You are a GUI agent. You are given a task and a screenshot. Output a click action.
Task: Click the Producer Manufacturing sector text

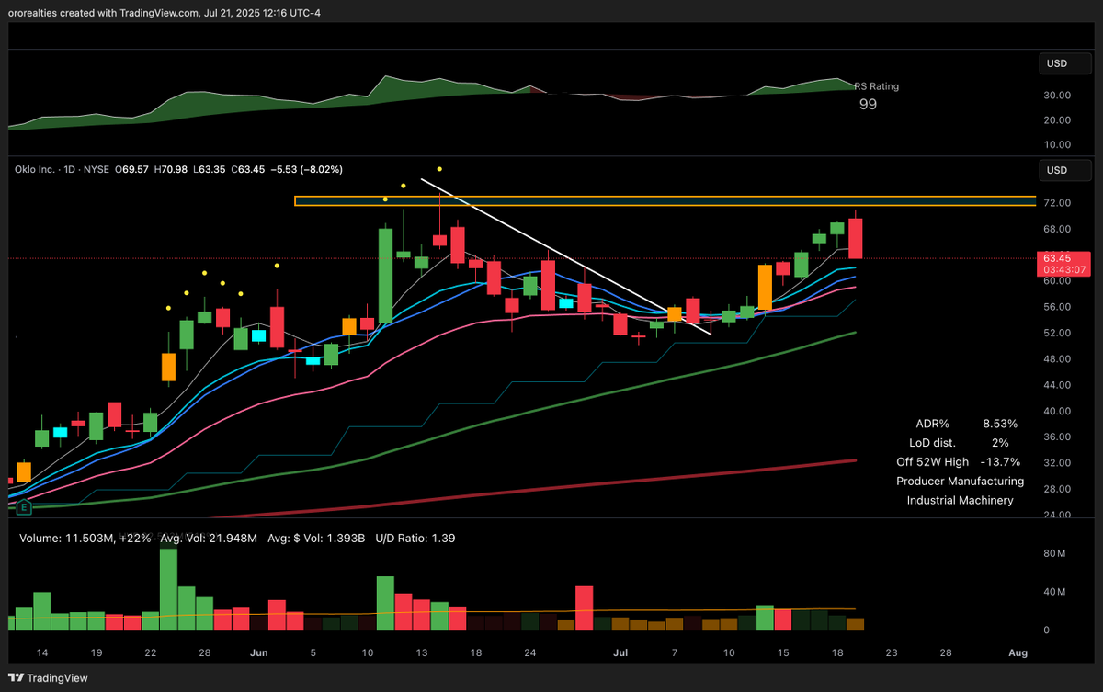click(x=960, y=481)
